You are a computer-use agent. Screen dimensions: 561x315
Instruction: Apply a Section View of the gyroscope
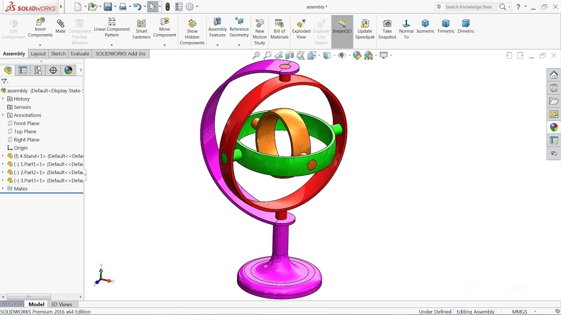[289, 55]
